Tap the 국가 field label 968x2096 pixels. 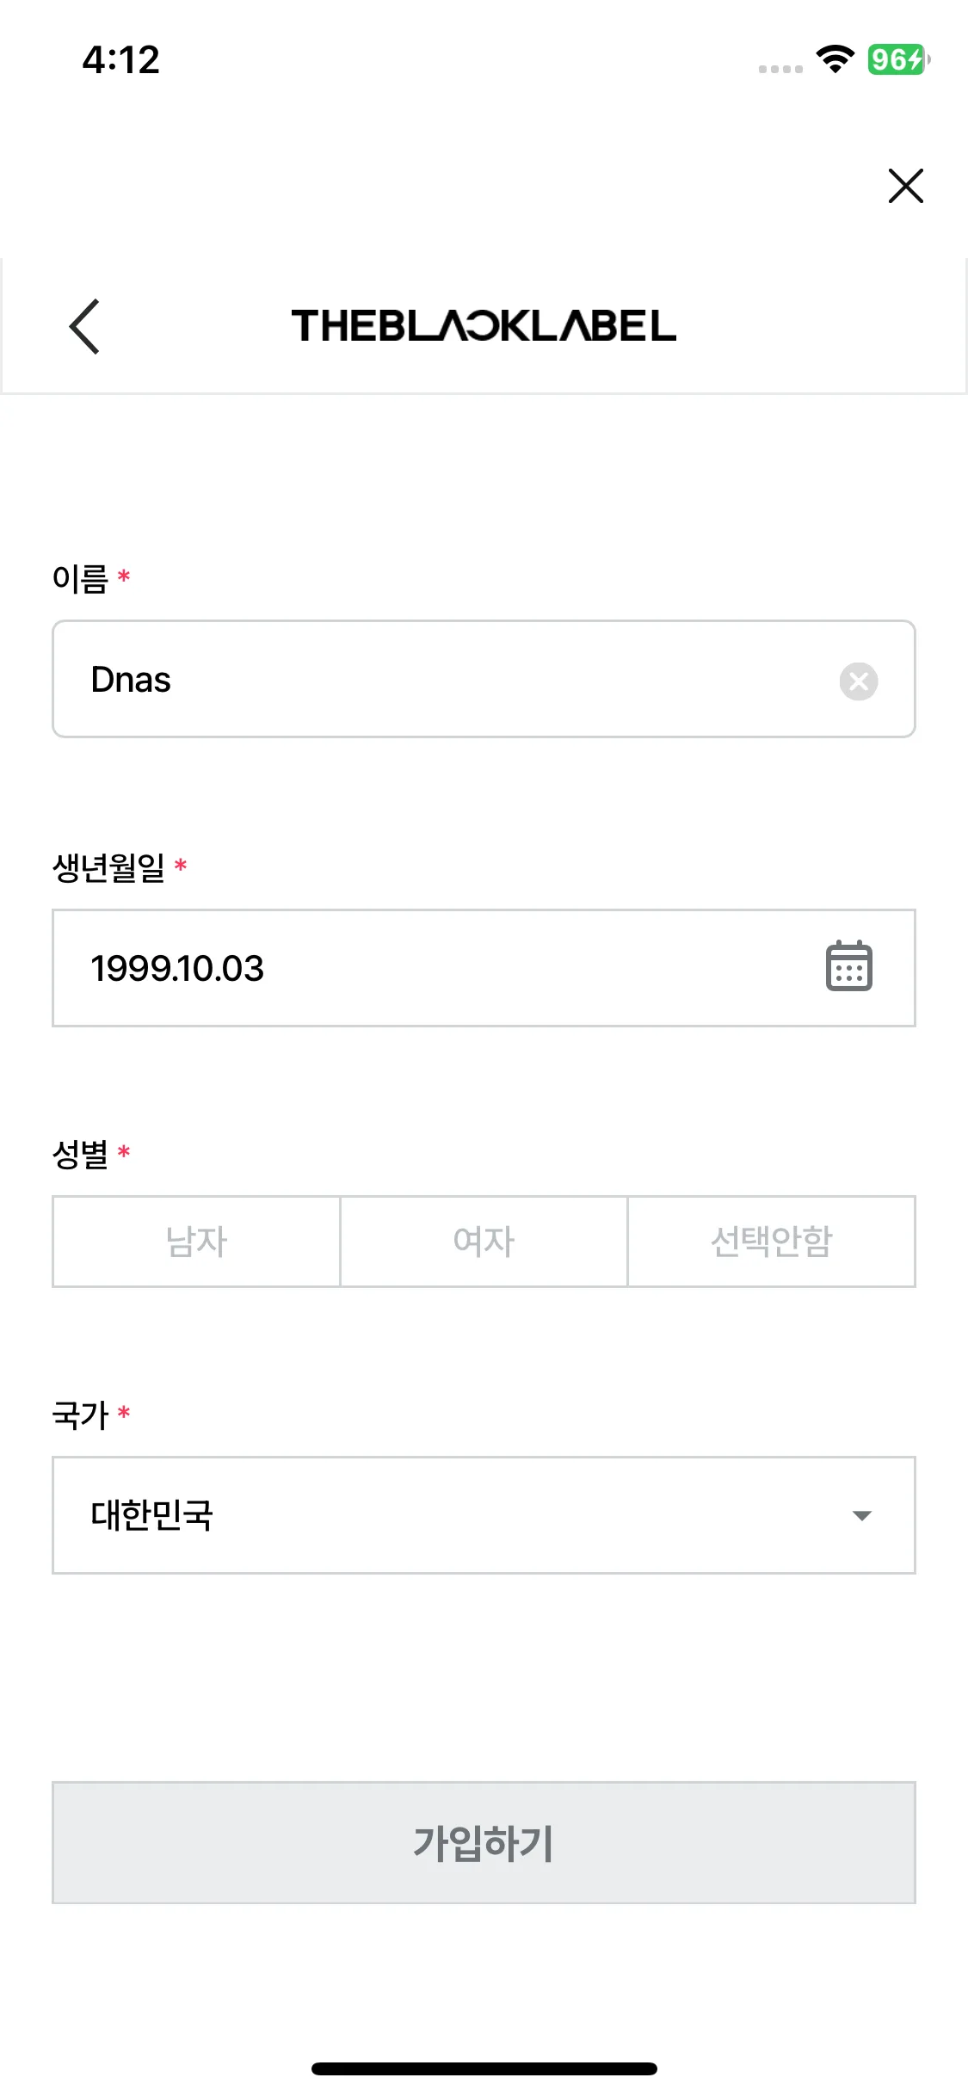point(80,1415)
